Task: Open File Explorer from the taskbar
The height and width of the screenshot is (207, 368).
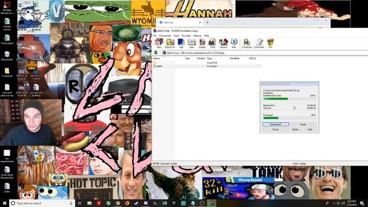Action: pyautogui.click(x=89, y=203)
